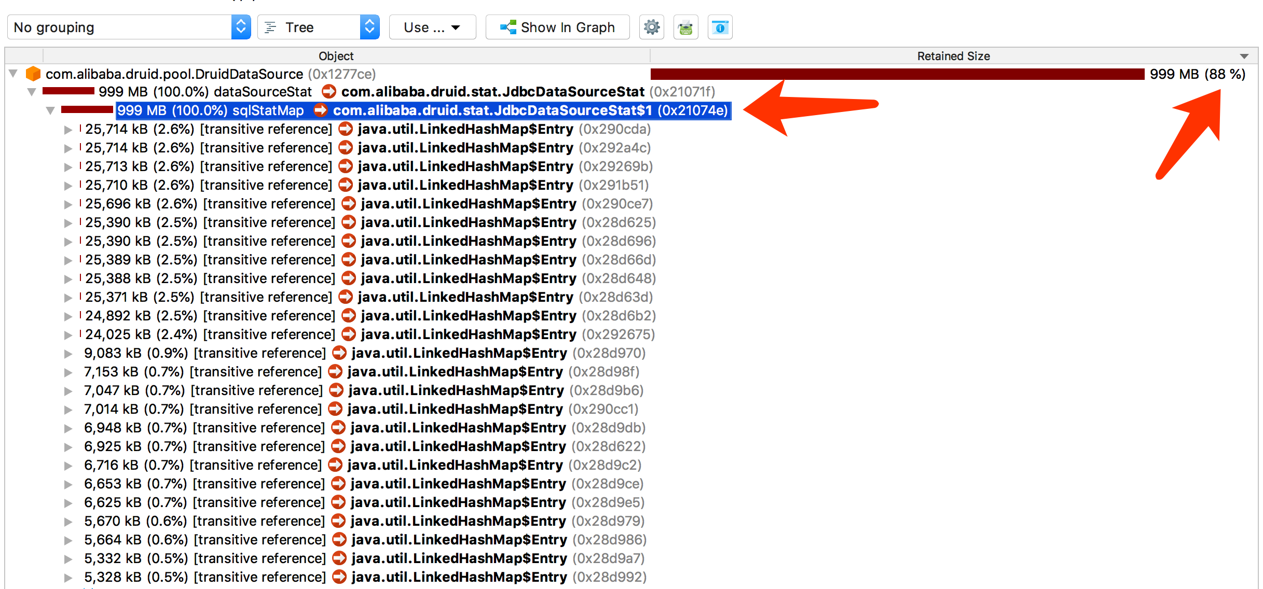
Task: Click reference arrow icon of entry 0x28d979
Action: click(x=338, y=521)
